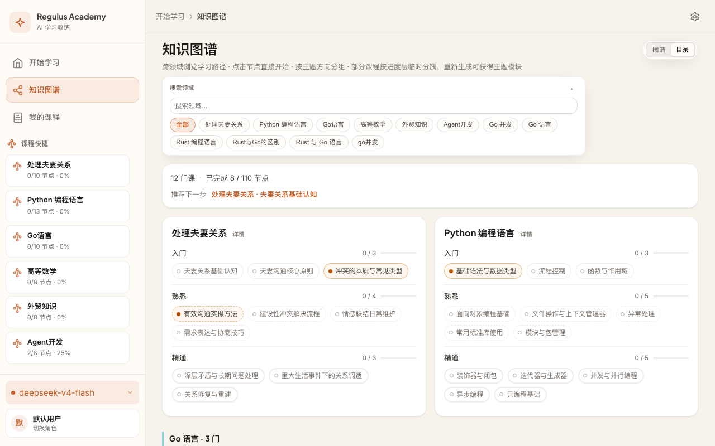Click the 搜索领域 search input field
The width and height of the screenshot is (715, 446).
pyautogui.click(x=373, y=106)
